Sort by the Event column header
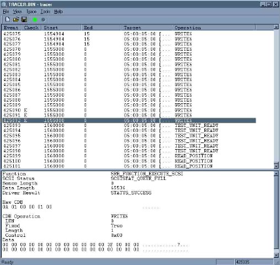 [x=12, y=28]
